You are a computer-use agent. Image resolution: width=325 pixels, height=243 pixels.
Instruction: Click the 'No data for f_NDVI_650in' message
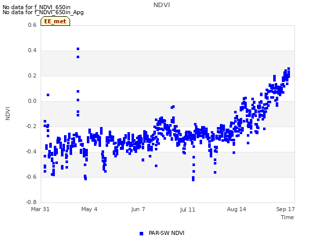point(37,7)
